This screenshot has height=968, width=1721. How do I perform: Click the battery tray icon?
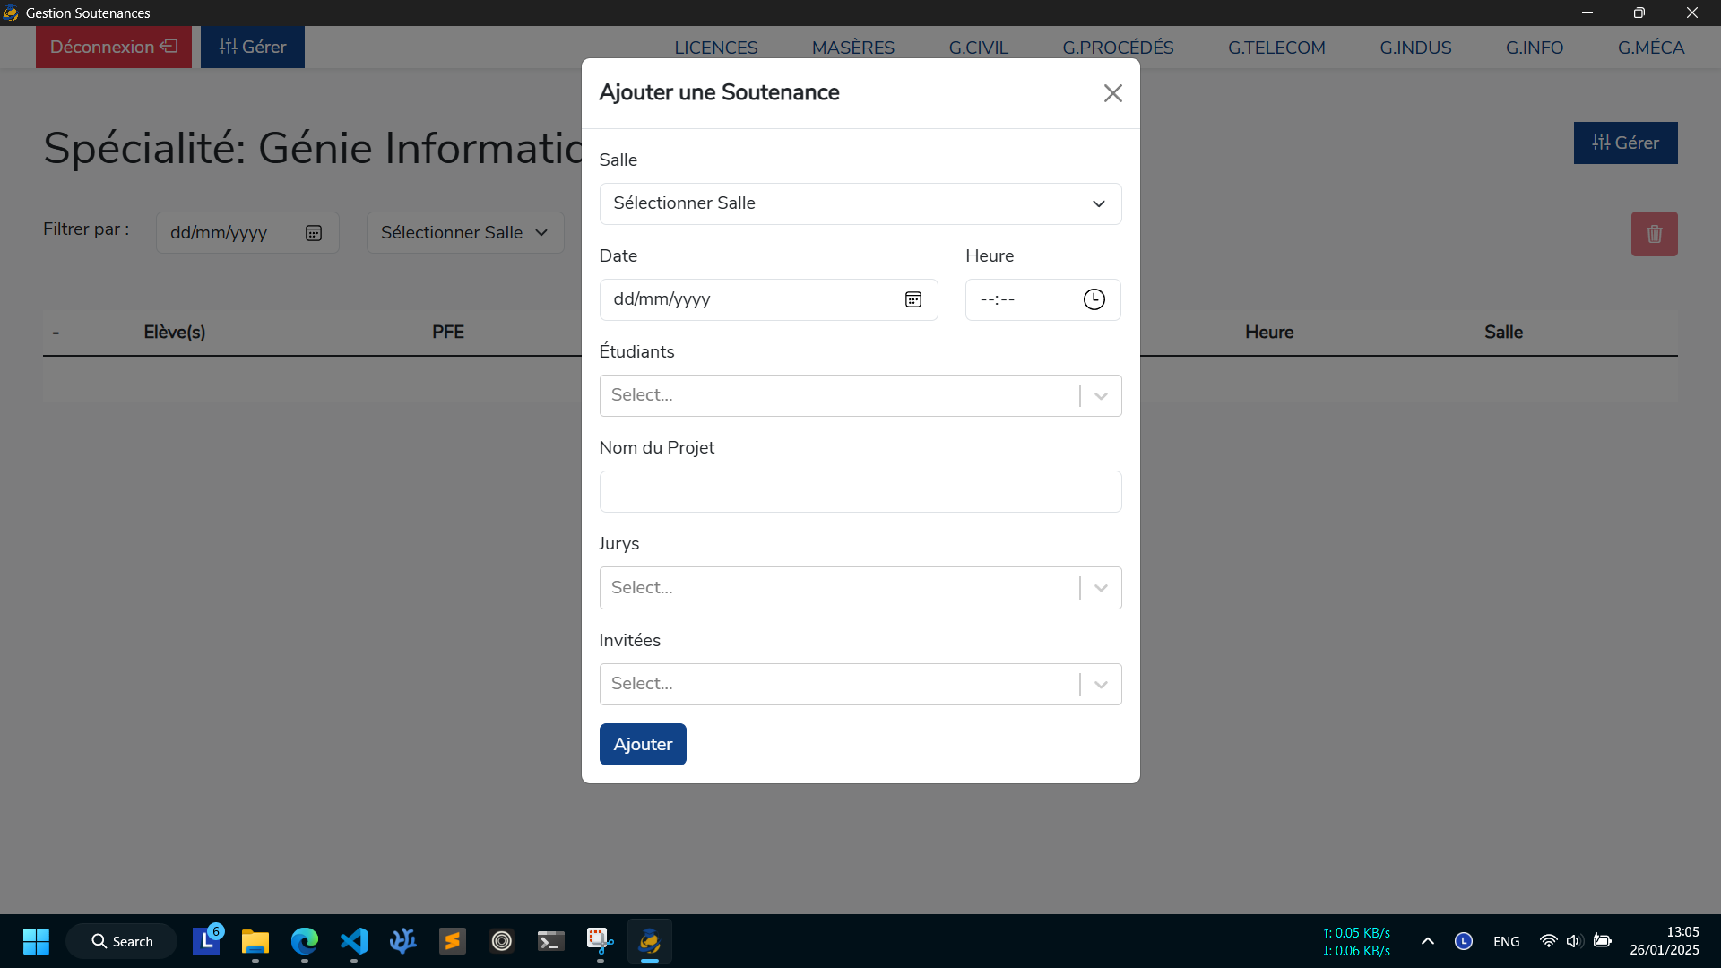[1603, 941]
